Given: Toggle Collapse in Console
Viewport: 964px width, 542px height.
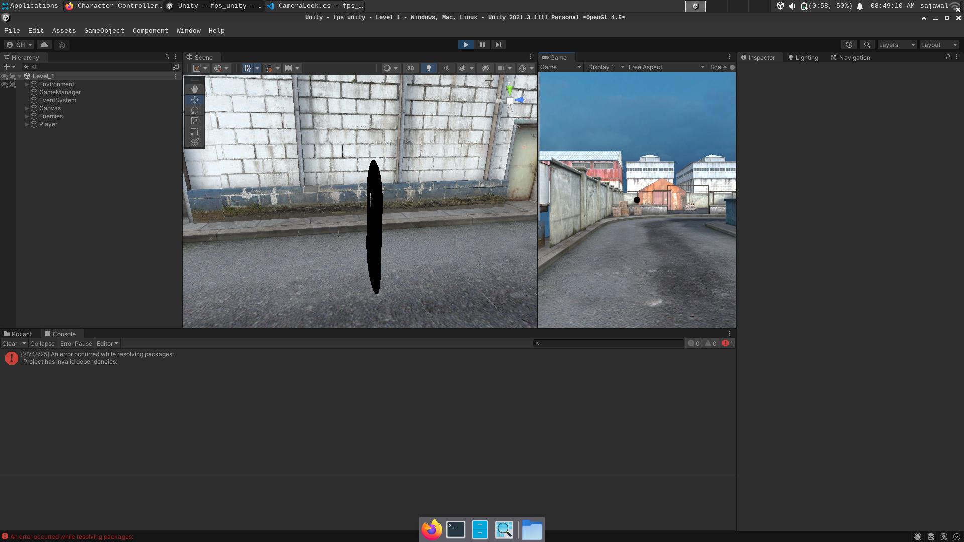Looking at the screenshot, I should [42, 344].
